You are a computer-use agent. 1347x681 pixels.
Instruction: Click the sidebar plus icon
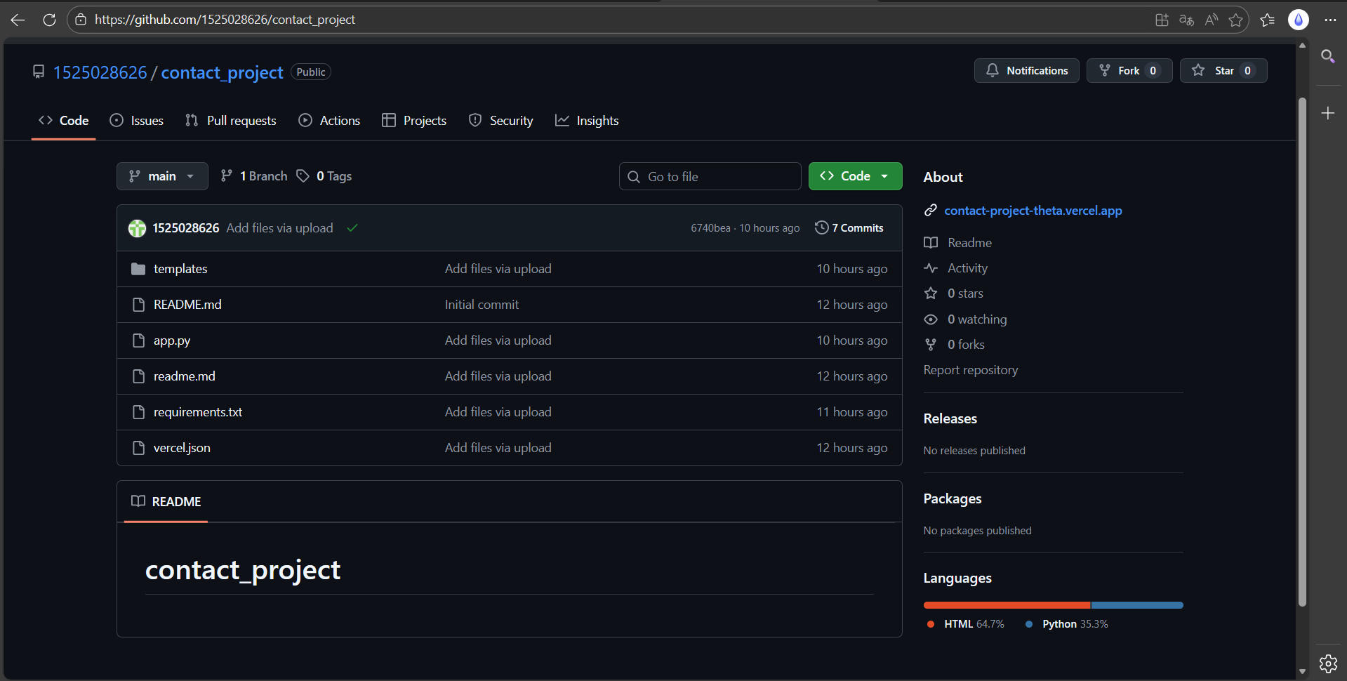(1328, 113)
